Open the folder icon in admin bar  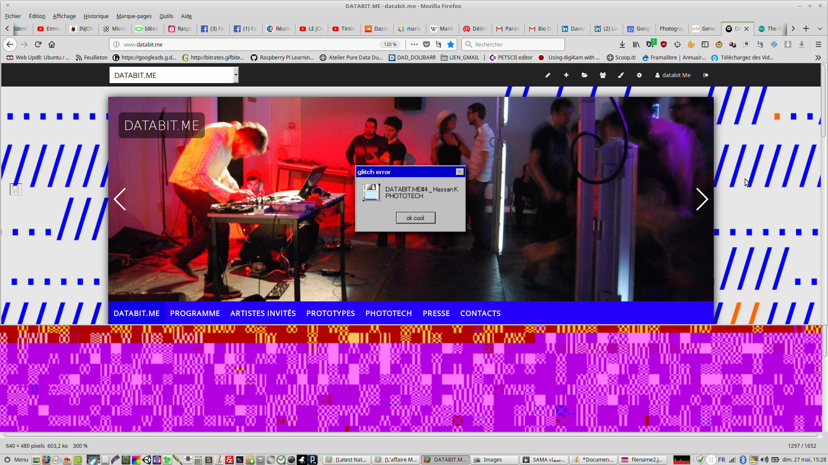pyautogui.click(x=584, y=75)
